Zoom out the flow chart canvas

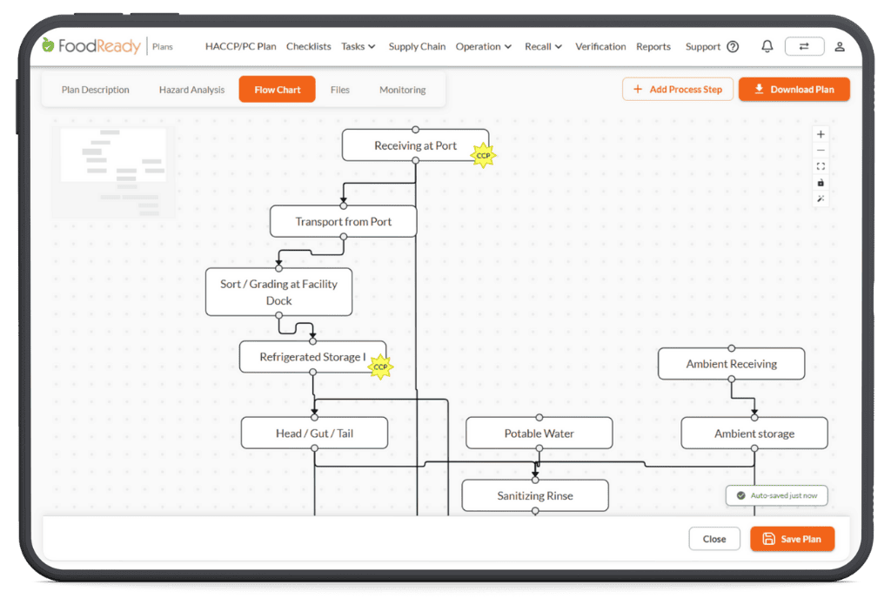click(821, 150)
